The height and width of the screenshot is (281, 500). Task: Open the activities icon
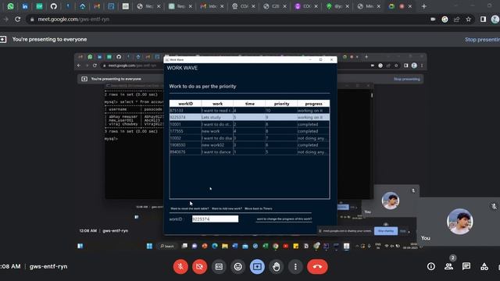(x=484, y=266)
